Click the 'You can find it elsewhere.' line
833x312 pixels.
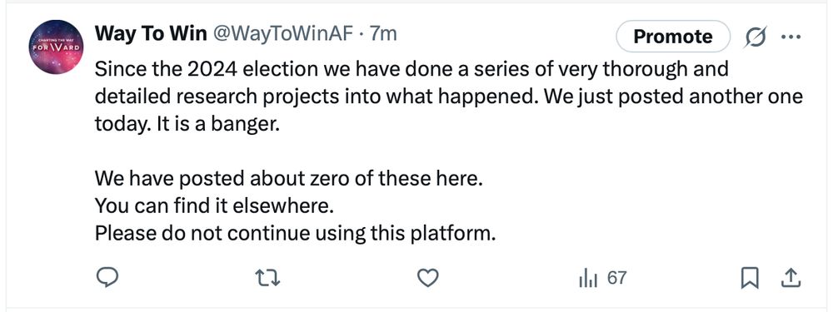pyautogui.click(x=214, y=206)
